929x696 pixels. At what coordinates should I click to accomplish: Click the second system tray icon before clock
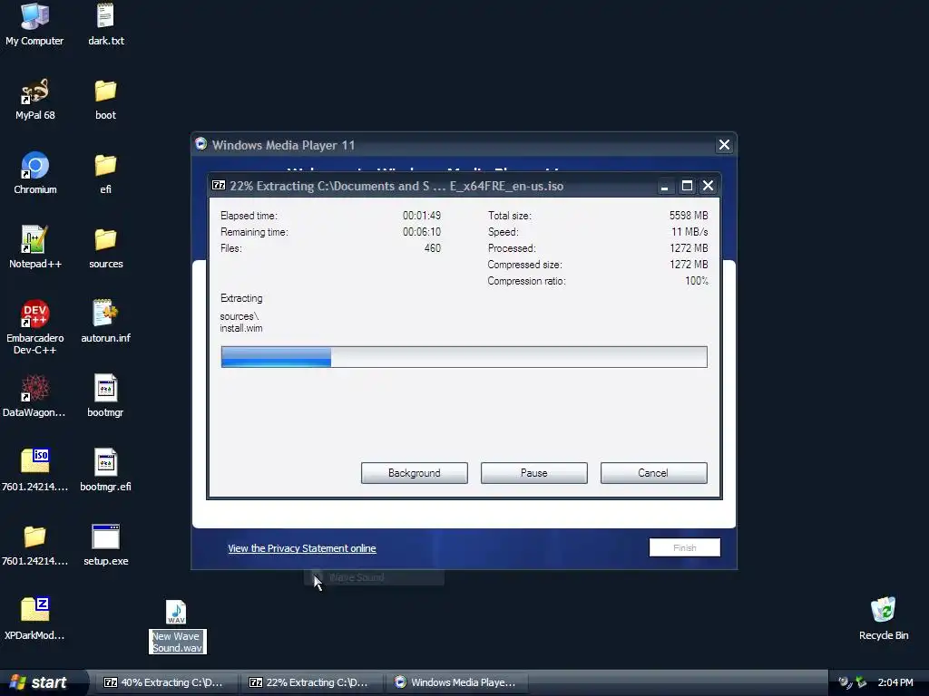[x=861, y=682]
